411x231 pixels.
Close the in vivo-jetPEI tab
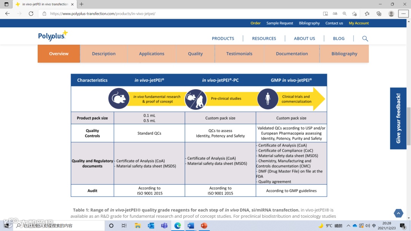coord(72,4)
